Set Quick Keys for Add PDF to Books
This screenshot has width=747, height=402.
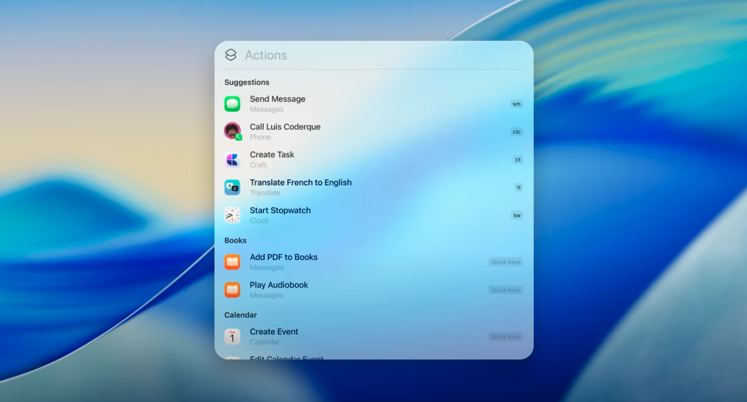pos(505,262)
